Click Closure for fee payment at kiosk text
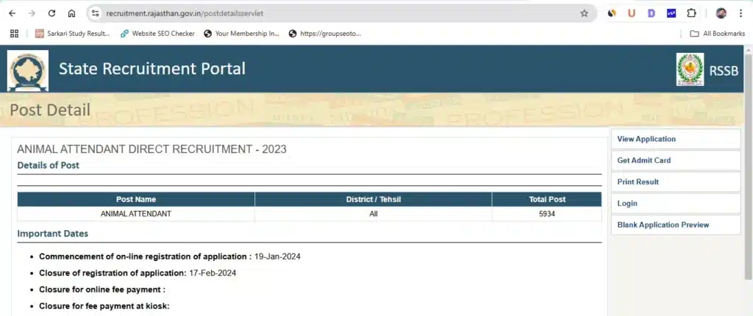 point(104,306)
